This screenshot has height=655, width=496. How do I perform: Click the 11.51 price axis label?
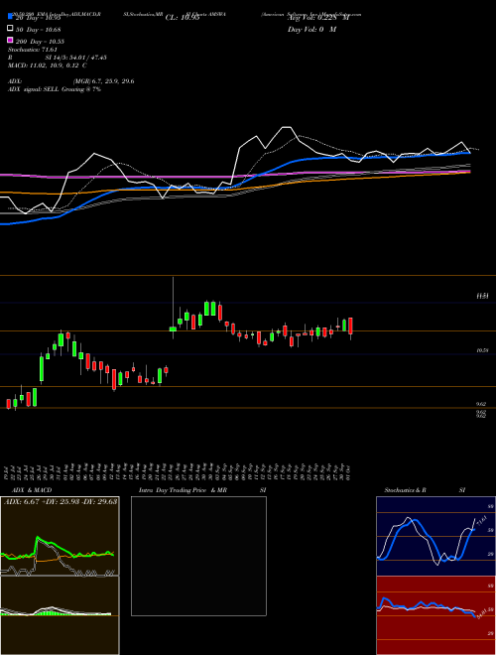click(483, 296)
